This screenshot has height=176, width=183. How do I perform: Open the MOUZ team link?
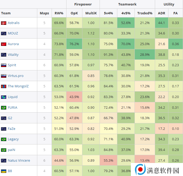13,33
